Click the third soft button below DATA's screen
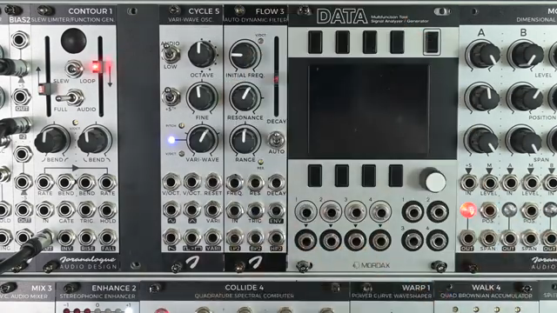This screenshot has width=557, height=313. tap(369, 176)
